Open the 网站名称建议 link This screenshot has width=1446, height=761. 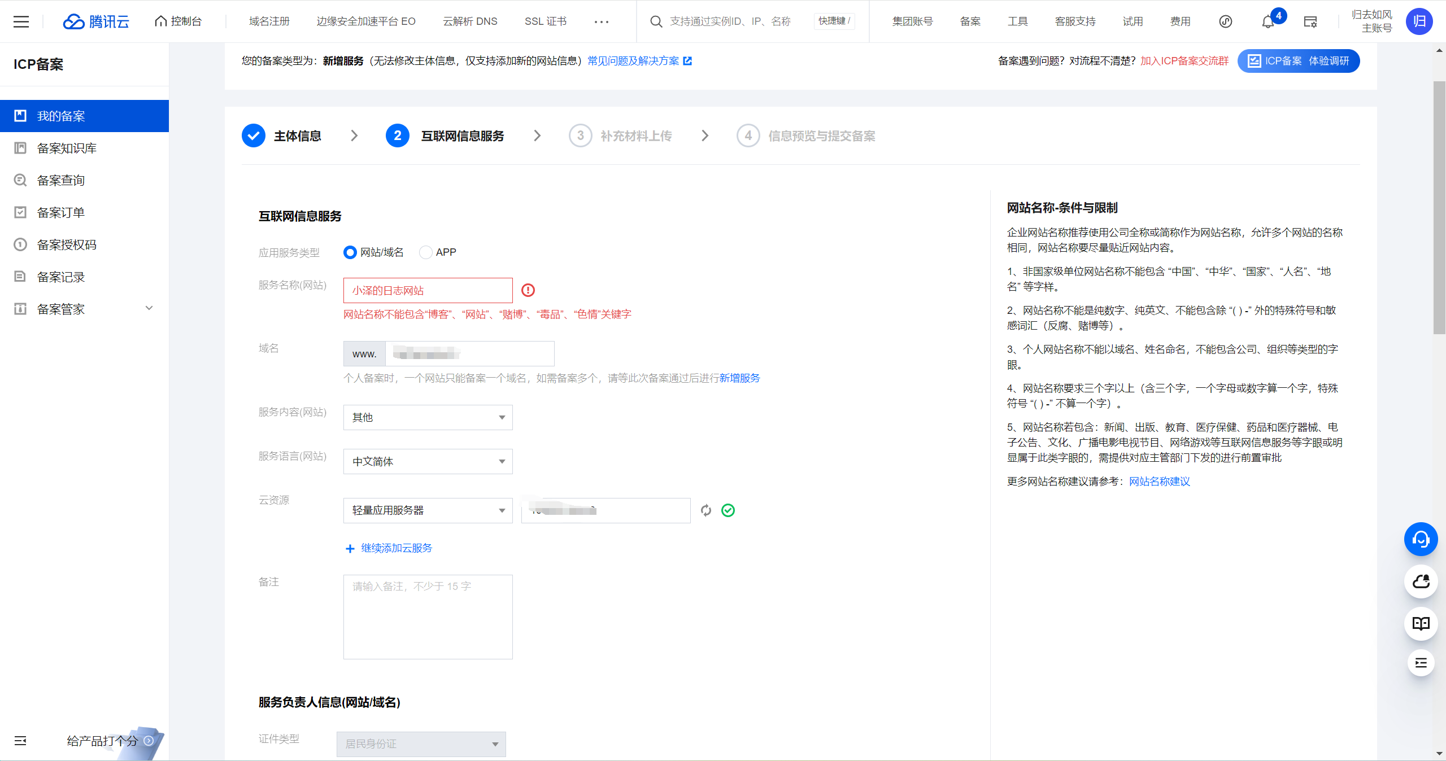(1158, 482)
